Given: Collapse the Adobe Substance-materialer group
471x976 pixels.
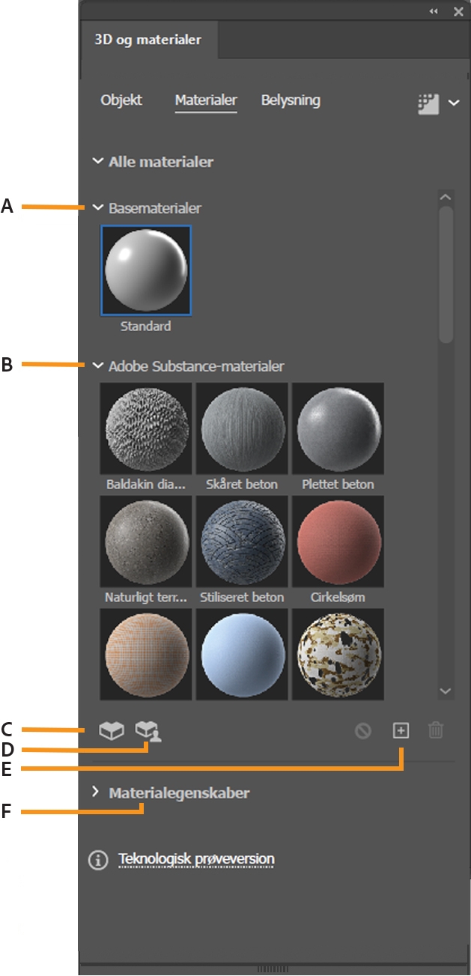Looking at the screenshot, I should (97, 366).
